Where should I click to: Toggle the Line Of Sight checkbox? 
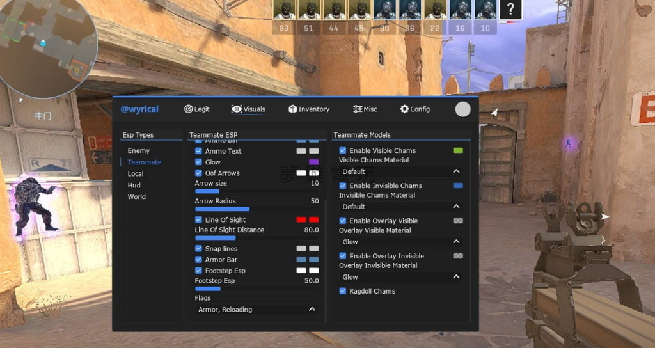[198, 219]
